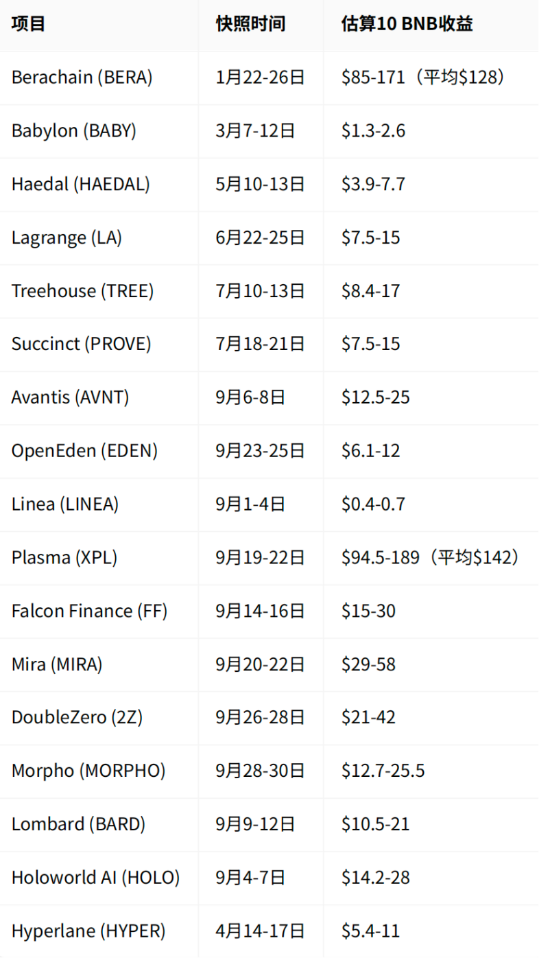Select the Holoworld AI (HOLO) project cell
539x958 pixels.
coord(95,877)
